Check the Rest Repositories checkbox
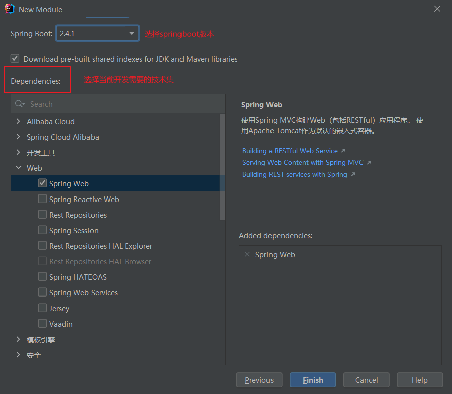Viewport: 452px width, 394px height. pos(42,214)
